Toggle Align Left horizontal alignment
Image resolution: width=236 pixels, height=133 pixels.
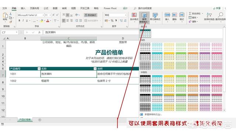pyautogui.click(x=64, y=21)
